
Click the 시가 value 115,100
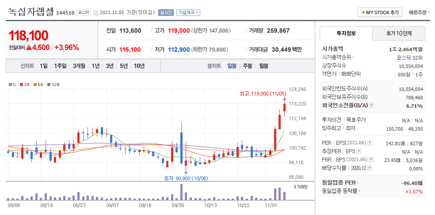tap(130, 50)
